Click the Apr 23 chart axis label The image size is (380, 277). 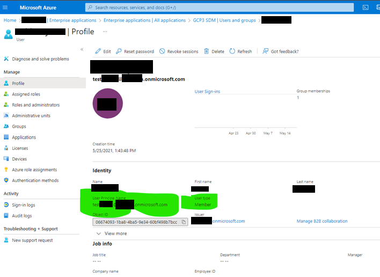click(233, 133)
